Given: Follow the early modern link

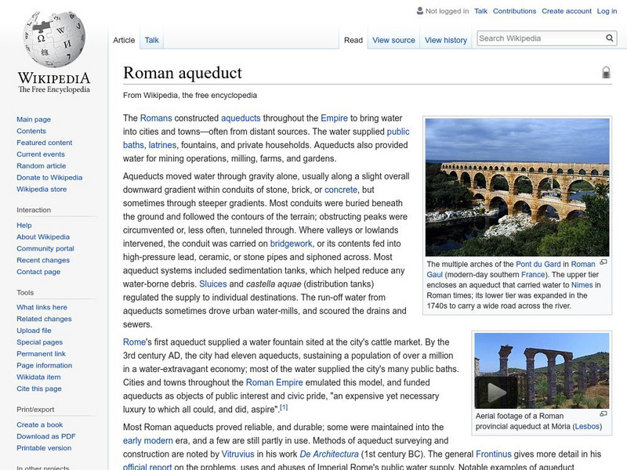Looking at the screenshot, I should click(x=148, y=440).
